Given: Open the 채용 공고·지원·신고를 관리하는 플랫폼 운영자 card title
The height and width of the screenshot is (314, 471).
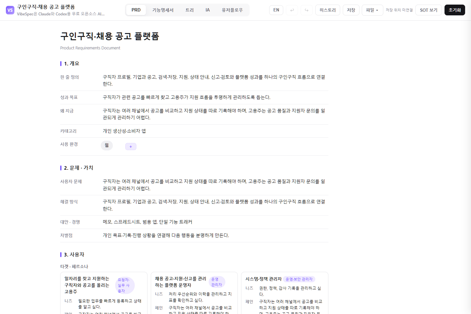Looking at the screenshot, I should 181,282.
